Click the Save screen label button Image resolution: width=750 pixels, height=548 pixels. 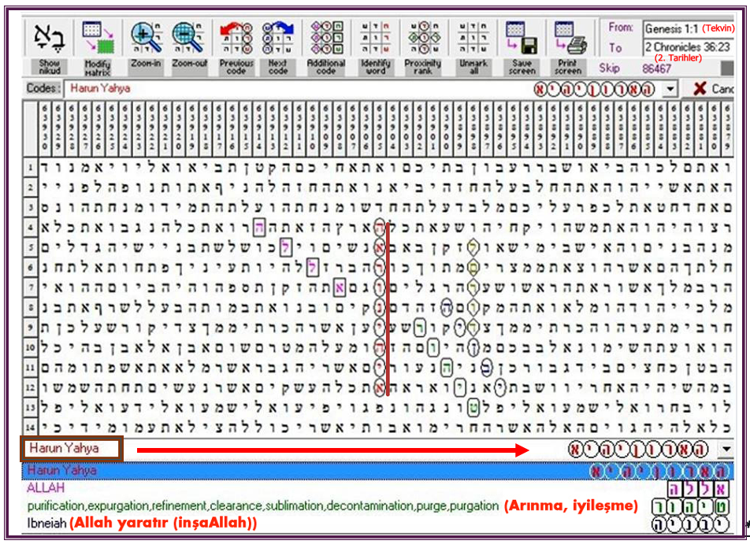tap(522, 67)
